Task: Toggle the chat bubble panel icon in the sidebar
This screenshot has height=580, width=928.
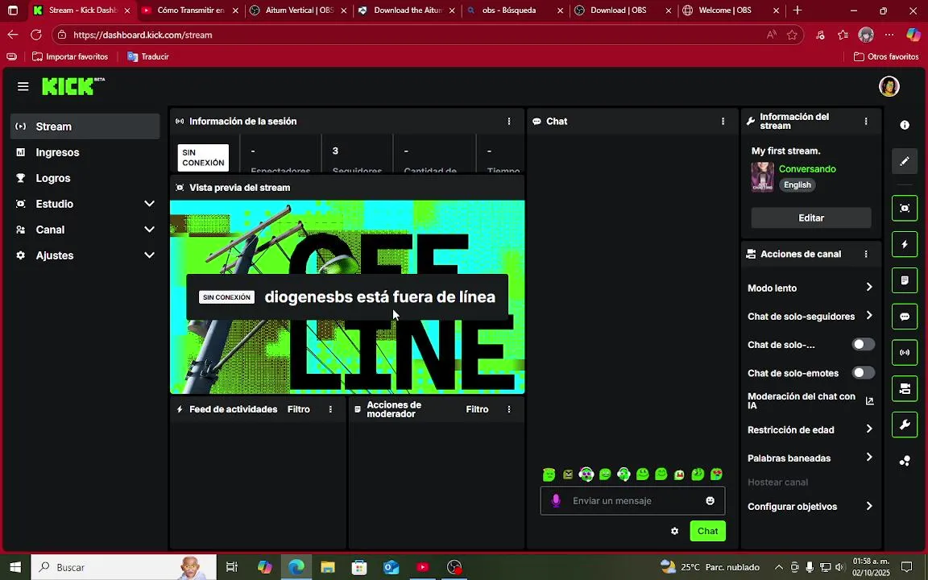Action: click(905, 317)
